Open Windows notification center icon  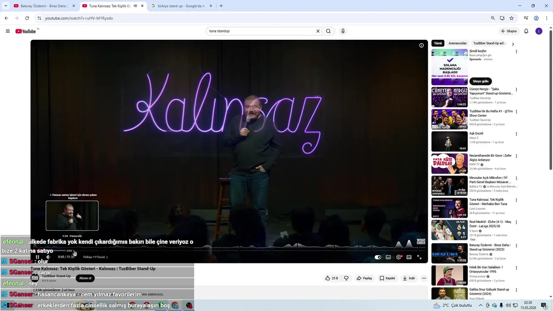pos(544,305)
